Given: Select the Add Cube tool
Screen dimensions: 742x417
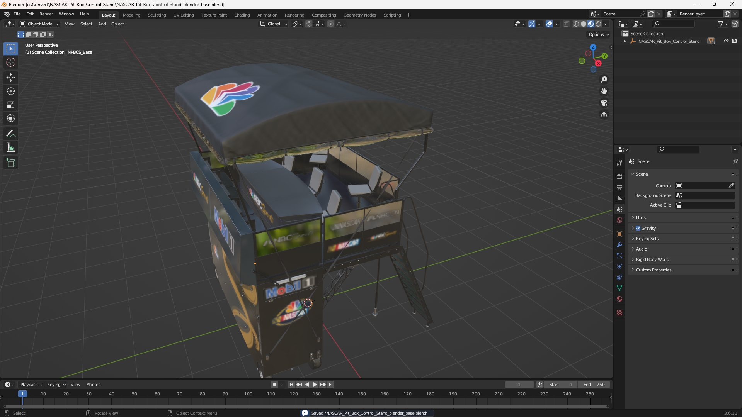Looking at the screenshot, I should click(x=11, y=163).
